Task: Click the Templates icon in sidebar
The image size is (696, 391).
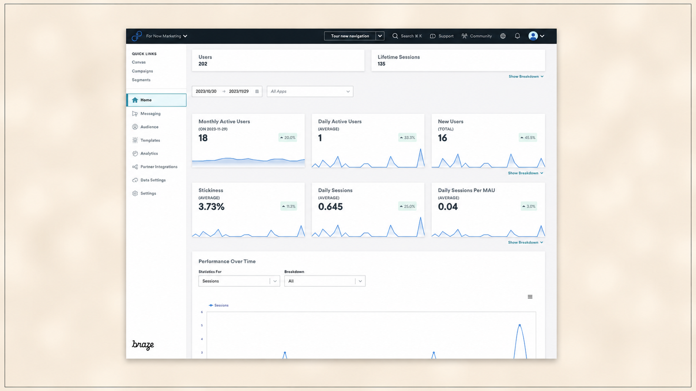Action: pos(135,140)
